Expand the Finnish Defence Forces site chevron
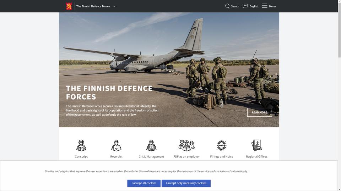 tap(114, 6)
